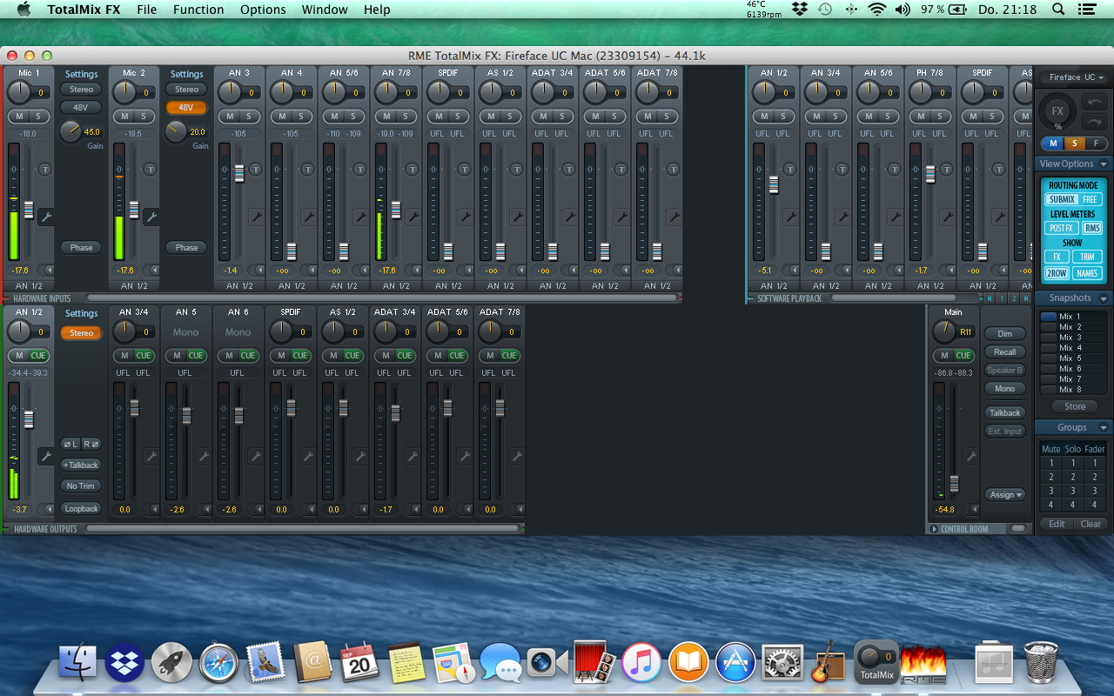Screen dimensions: 1114x696
Task: Click the Recall button
Action: [1005, 352]
